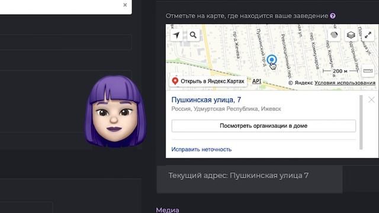Click Открыть в Яндекс.Картах button

(208, 81)
